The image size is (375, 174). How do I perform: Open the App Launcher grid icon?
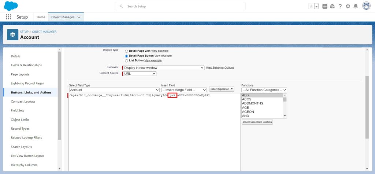pyautogui.click(x=8, y=17)
